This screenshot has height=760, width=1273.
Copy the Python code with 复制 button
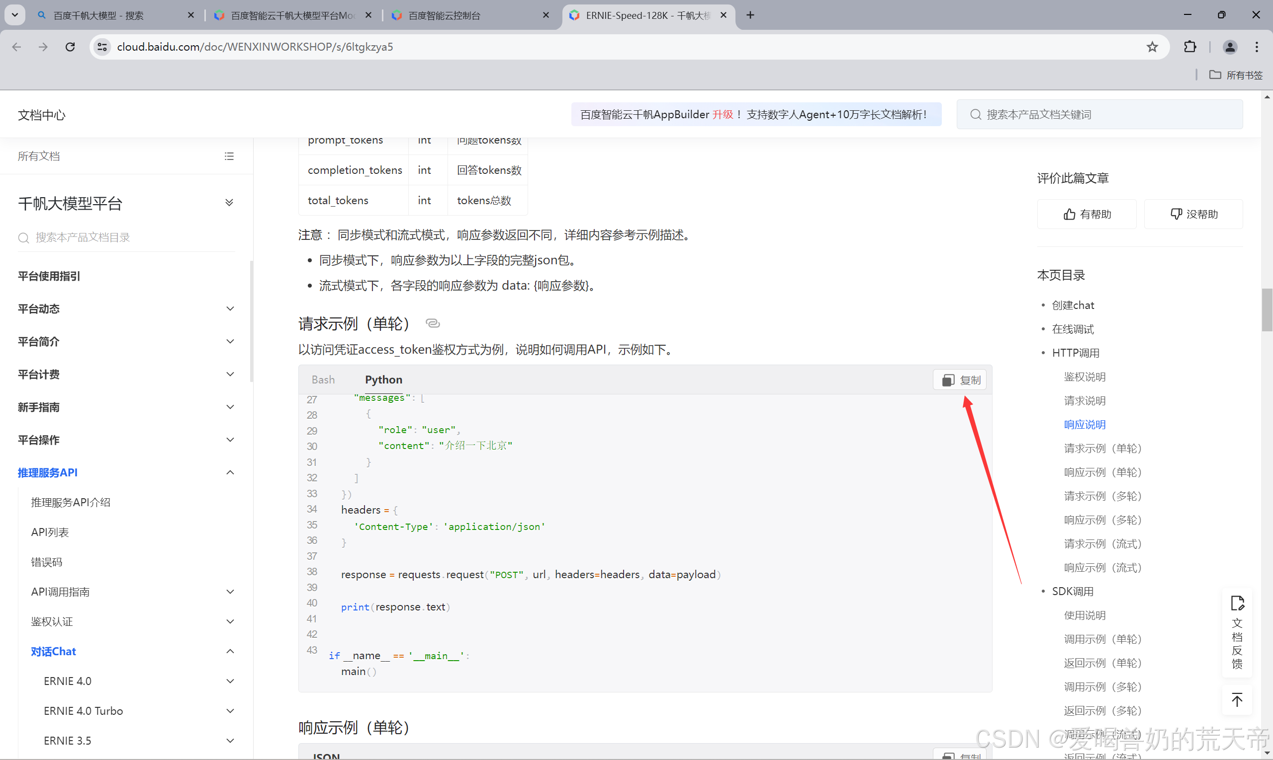pyautogui.click(x=960, y=380)
